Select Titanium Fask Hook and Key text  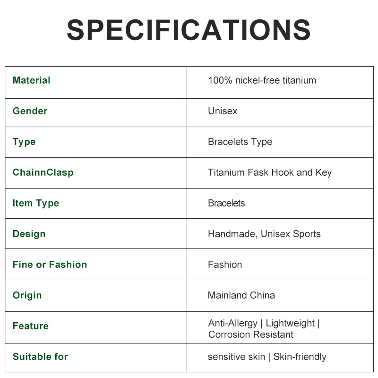(270, 172)
